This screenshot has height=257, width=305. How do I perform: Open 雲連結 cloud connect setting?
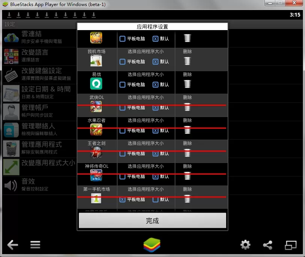[x=39, y=38]
